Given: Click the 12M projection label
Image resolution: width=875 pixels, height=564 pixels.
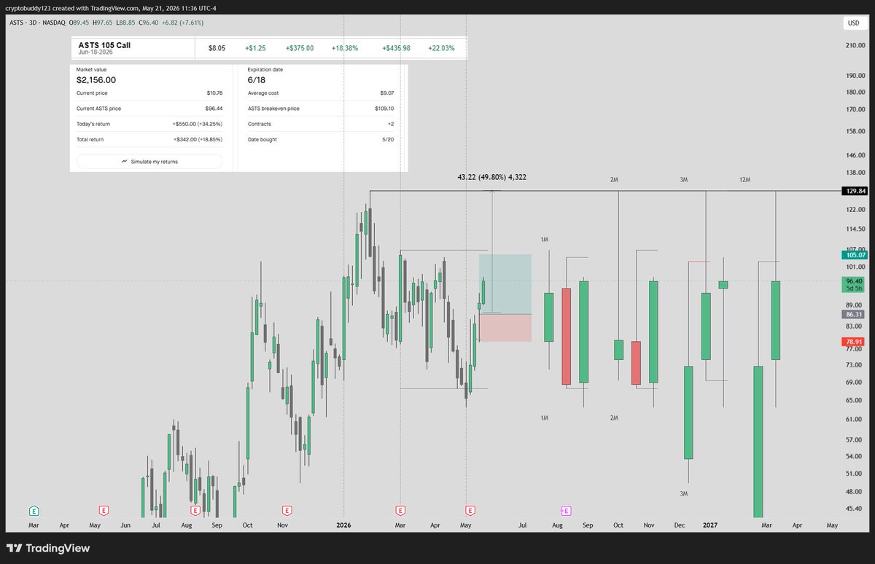Looking at the screenshot, I should pyautogui.click(x=744, y=179).
